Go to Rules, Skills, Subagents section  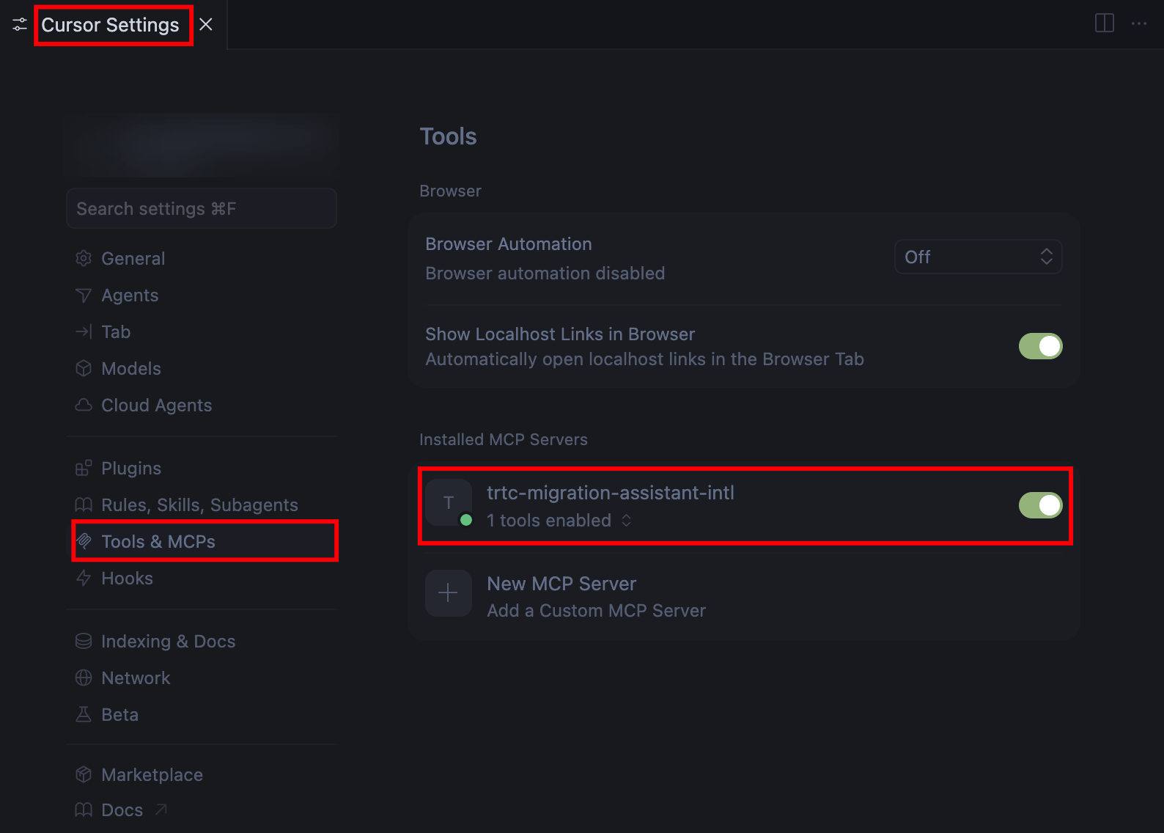(x=199, y=504)
